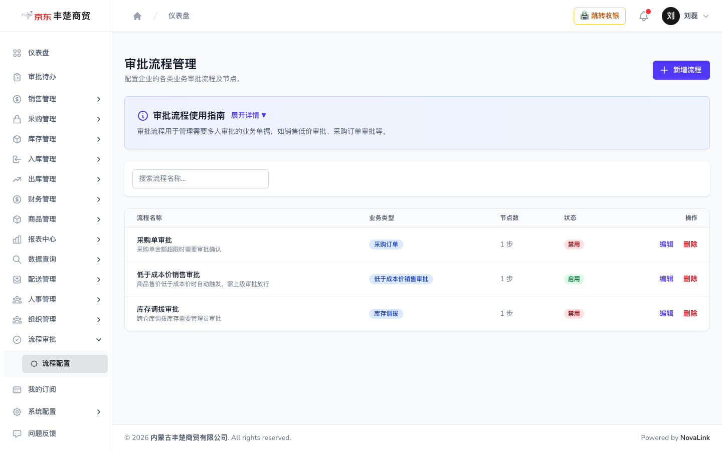
Task: Expand the 商品管理 menu chevron
Action: click(x=99, y=219)
